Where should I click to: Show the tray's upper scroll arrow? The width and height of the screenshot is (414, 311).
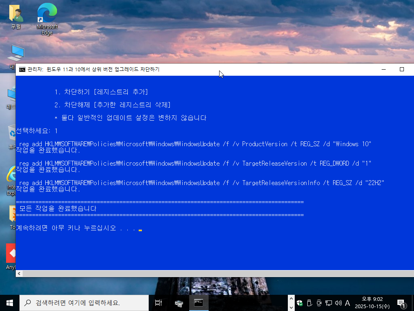click(x=291, y=298)
